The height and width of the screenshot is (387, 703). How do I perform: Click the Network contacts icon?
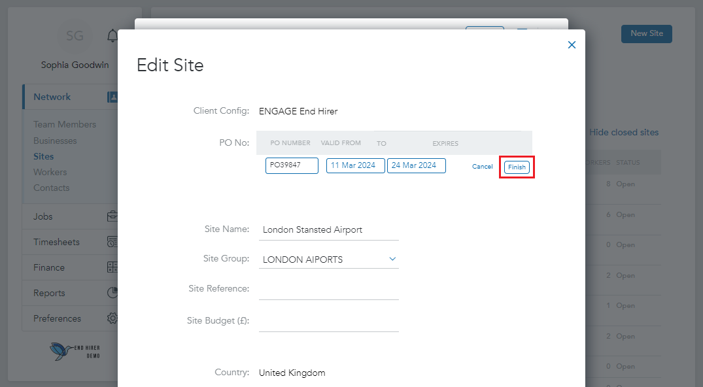click(112, 97)
